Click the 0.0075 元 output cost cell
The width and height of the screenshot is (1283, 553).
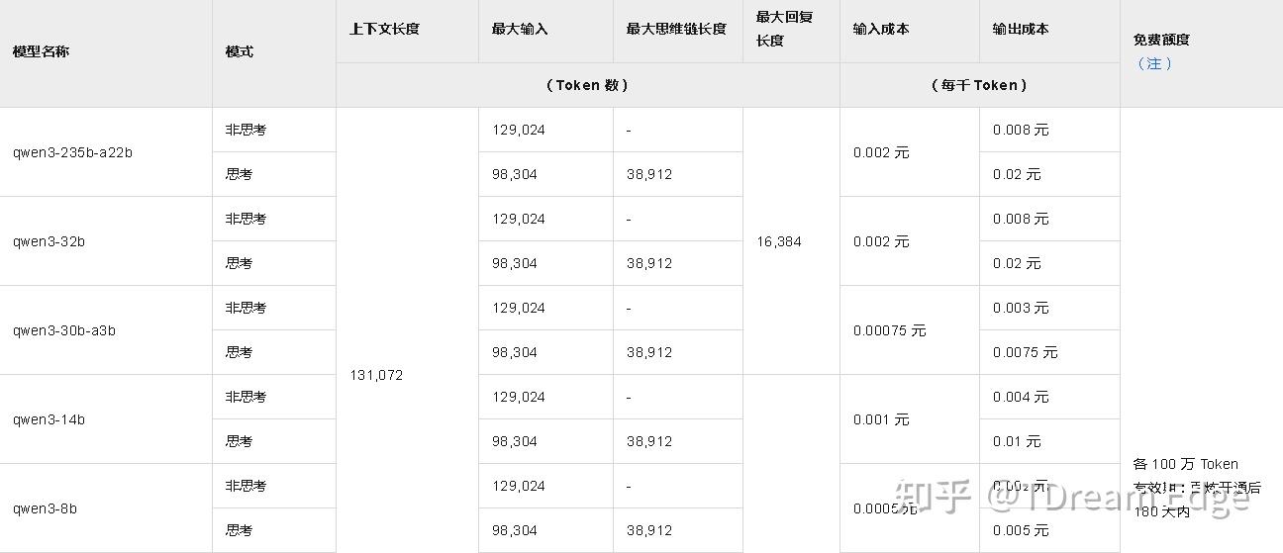click(x=1025, y=352)
